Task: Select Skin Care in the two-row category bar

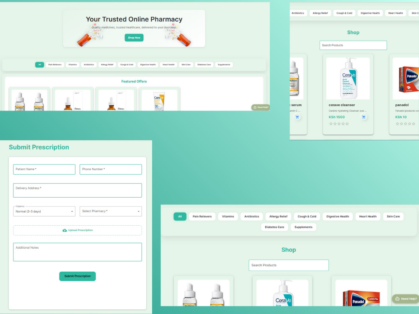Action: click(393, 216)
